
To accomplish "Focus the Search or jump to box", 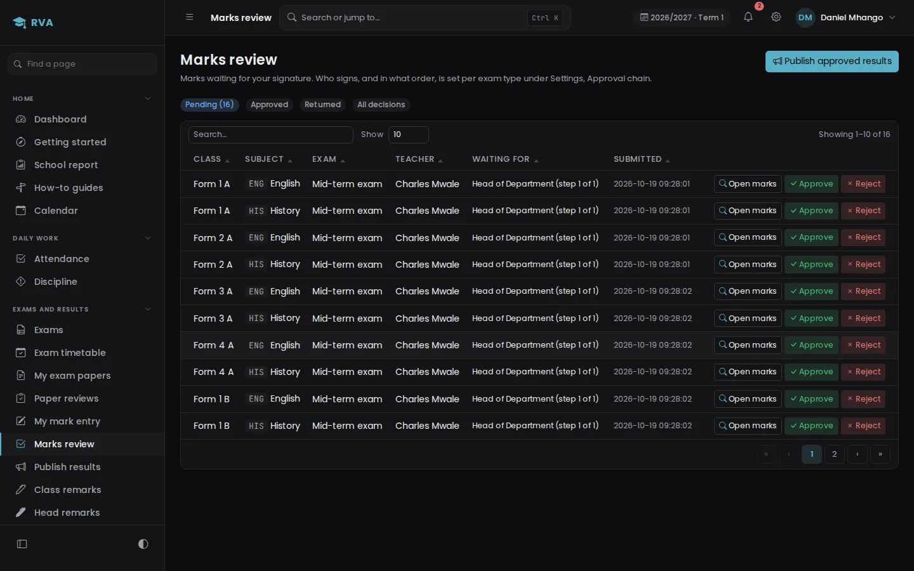I will coord(425,18).
